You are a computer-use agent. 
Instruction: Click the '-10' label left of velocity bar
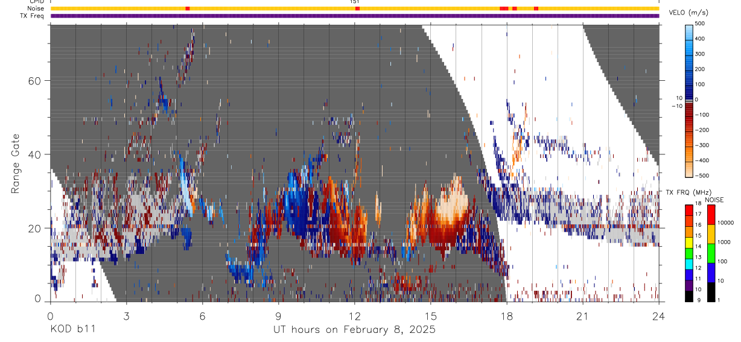coord(677,106)
